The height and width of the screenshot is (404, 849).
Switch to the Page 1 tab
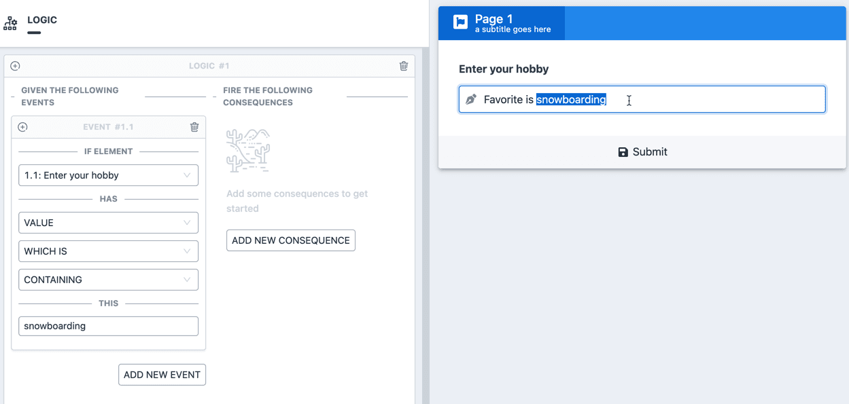click(x=502, y=23)
